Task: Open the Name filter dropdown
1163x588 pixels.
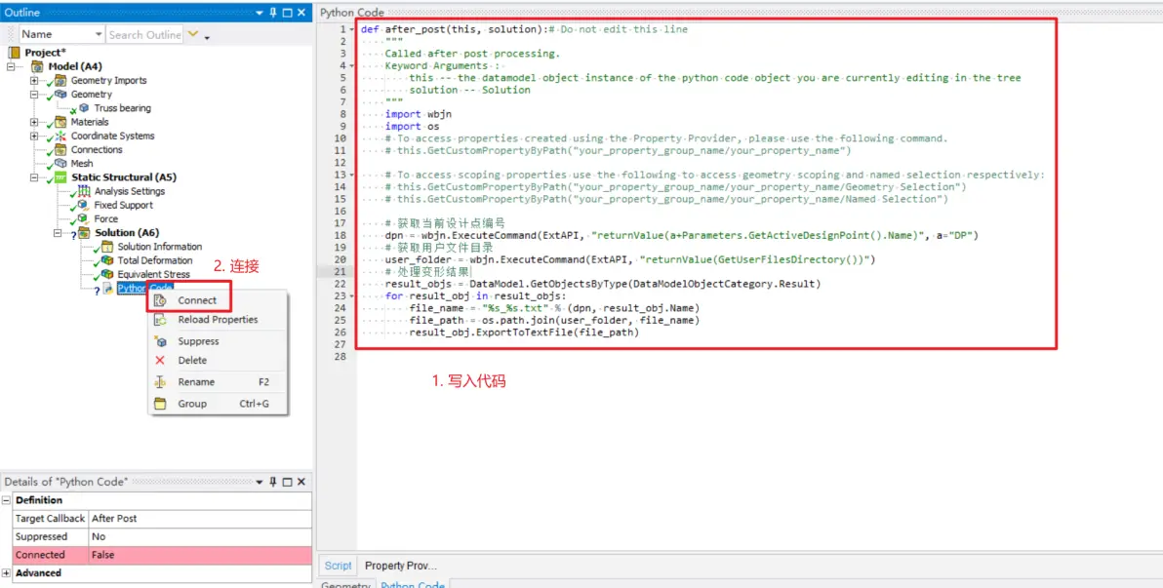Action: [x=100, y=35]
